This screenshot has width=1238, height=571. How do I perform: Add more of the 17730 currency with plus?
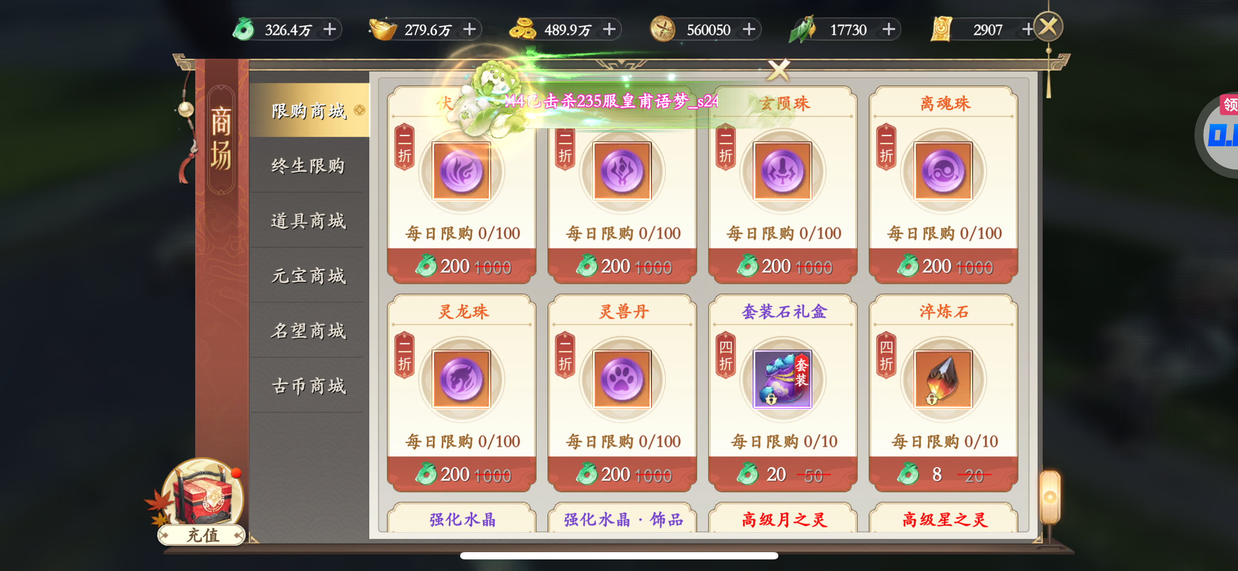pyautogui.click(x=889, y=30)
